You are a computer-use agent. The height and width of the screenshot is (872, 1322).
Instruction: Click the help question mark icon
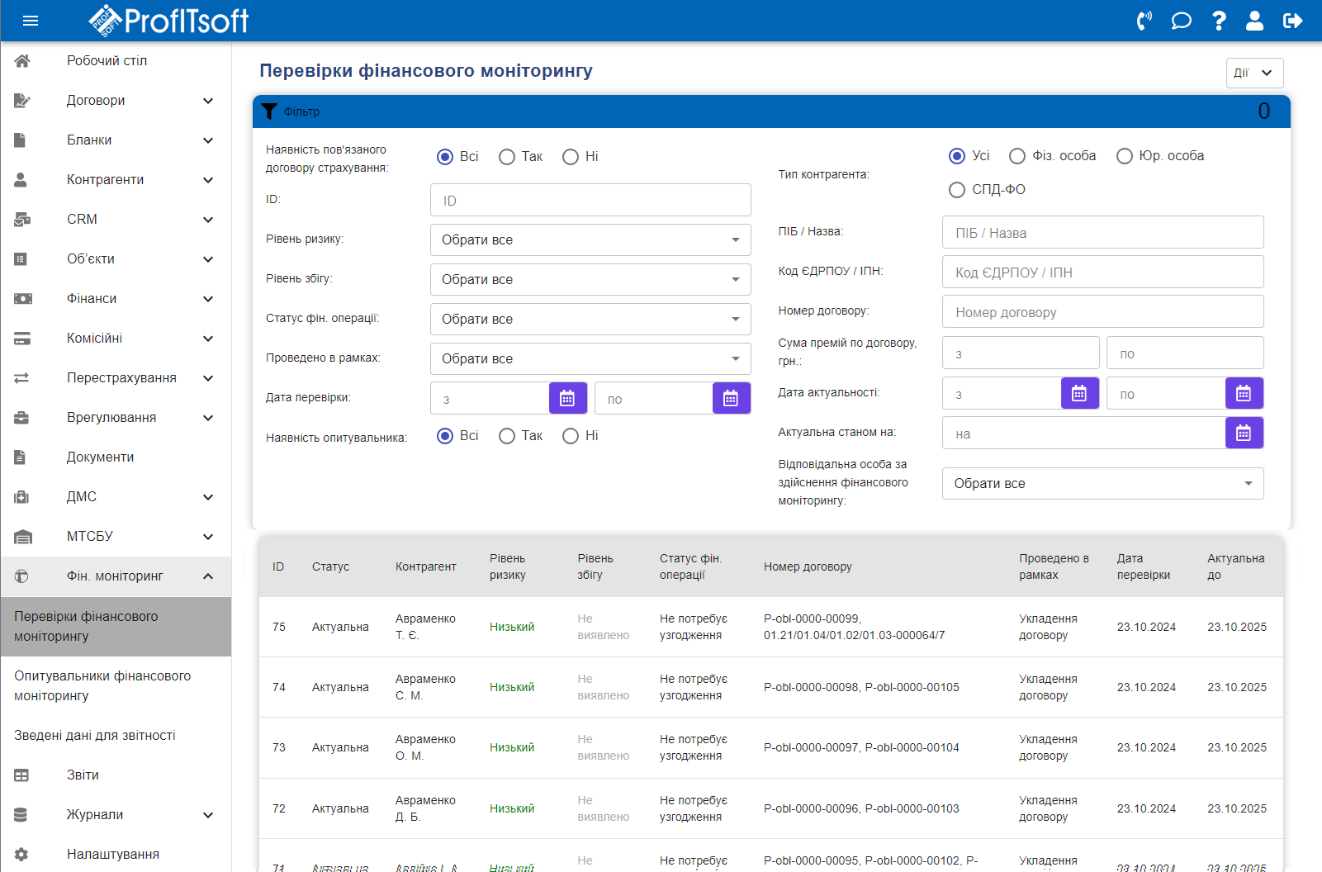click(x=1219, y=21)
